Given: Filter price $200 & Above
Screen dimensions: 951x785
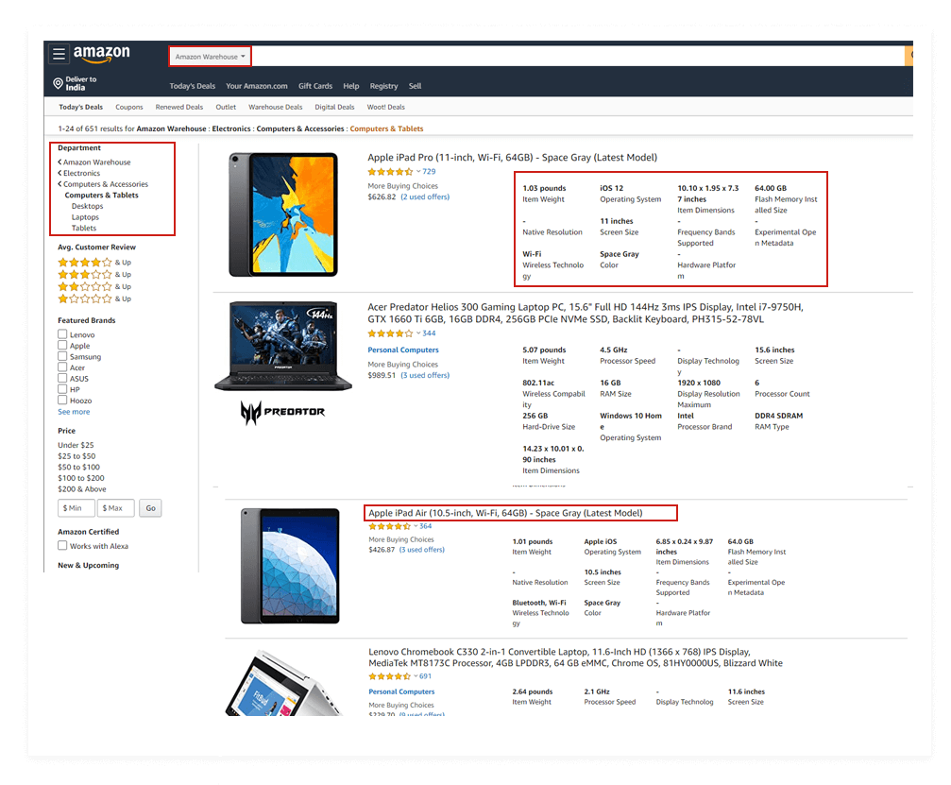Looking at the screenshot, I should (82, 489).
